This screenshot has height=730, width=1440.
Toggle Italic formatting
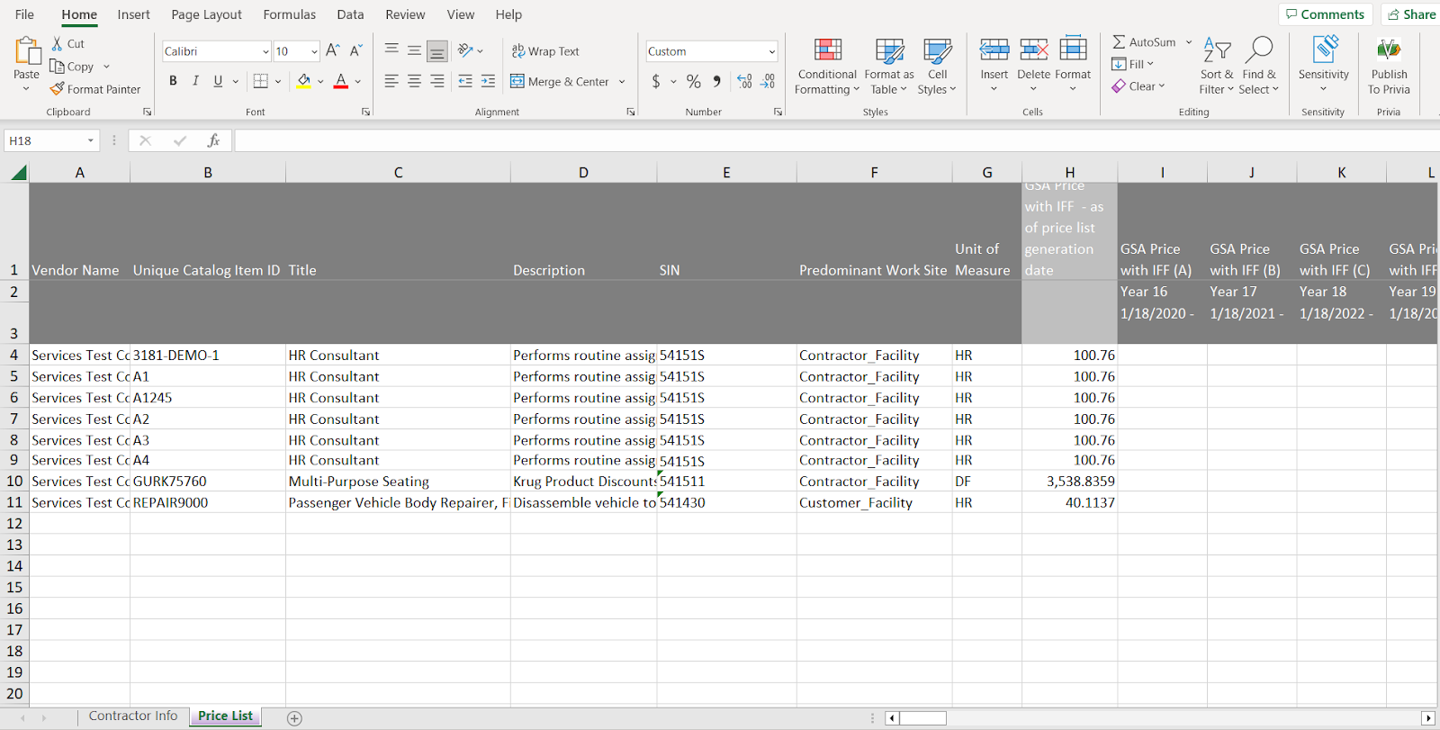coord(195,81)
